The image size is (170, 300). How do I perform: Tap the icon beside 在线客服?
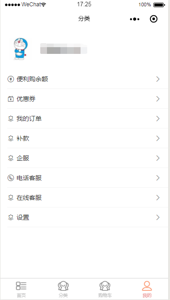[x=10, y=198]
